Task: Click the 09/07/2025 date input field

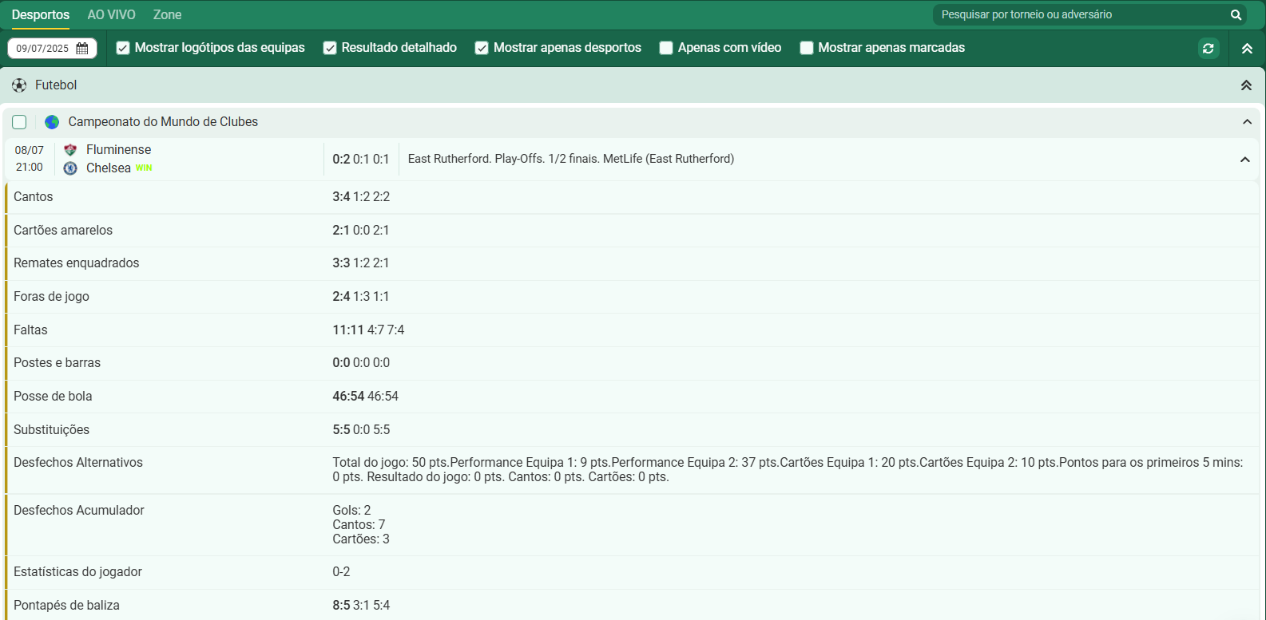Action: pyautogui.click(x=52, y=49)
